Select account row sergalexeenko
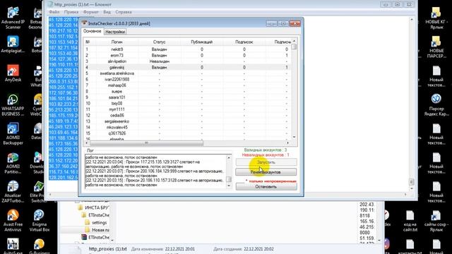 [x=187, y=121]
